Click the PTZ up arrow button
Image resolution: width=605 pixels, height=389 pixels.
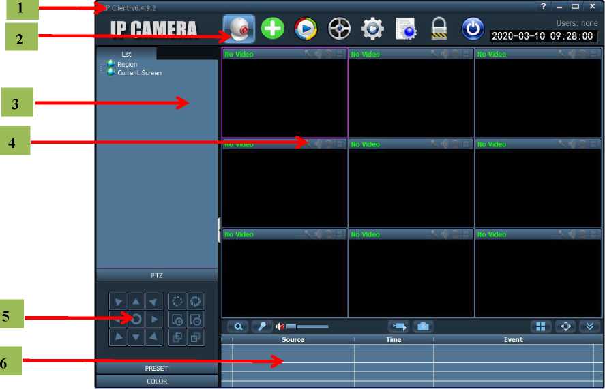click(136, 302)
